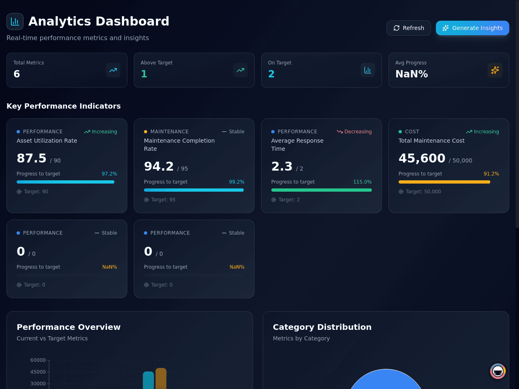Click the Decreasing trend icon on Average Response Time
This screenshot has height=389, width=519.
pyautogui.click(x=340, y=132)
